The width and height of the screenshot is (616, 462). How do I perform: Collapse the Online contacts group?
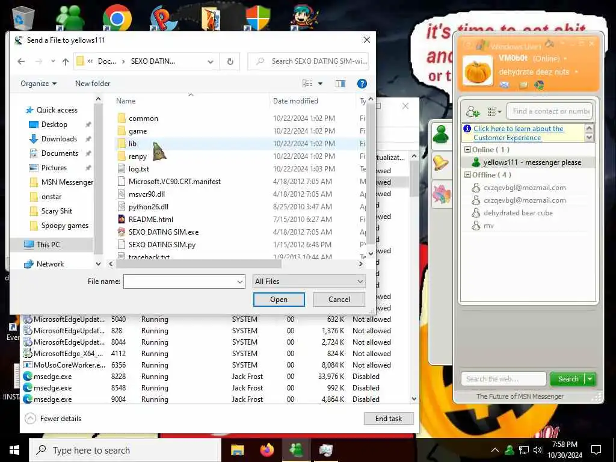tap(467, 150)
